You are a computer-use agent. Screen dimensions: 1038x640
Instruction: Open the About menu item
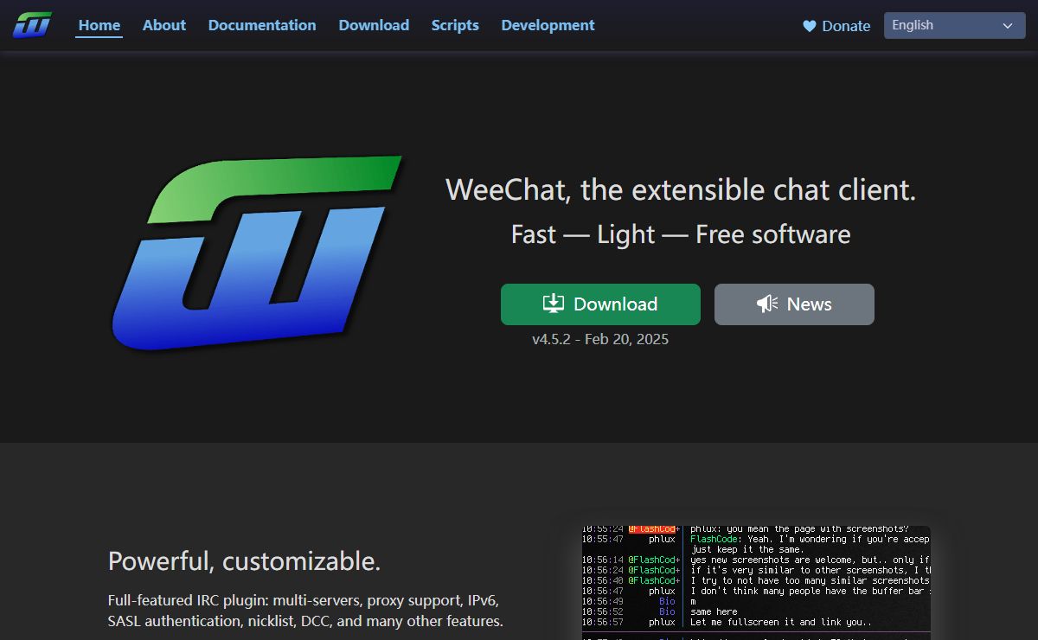(x=164, y=25)
